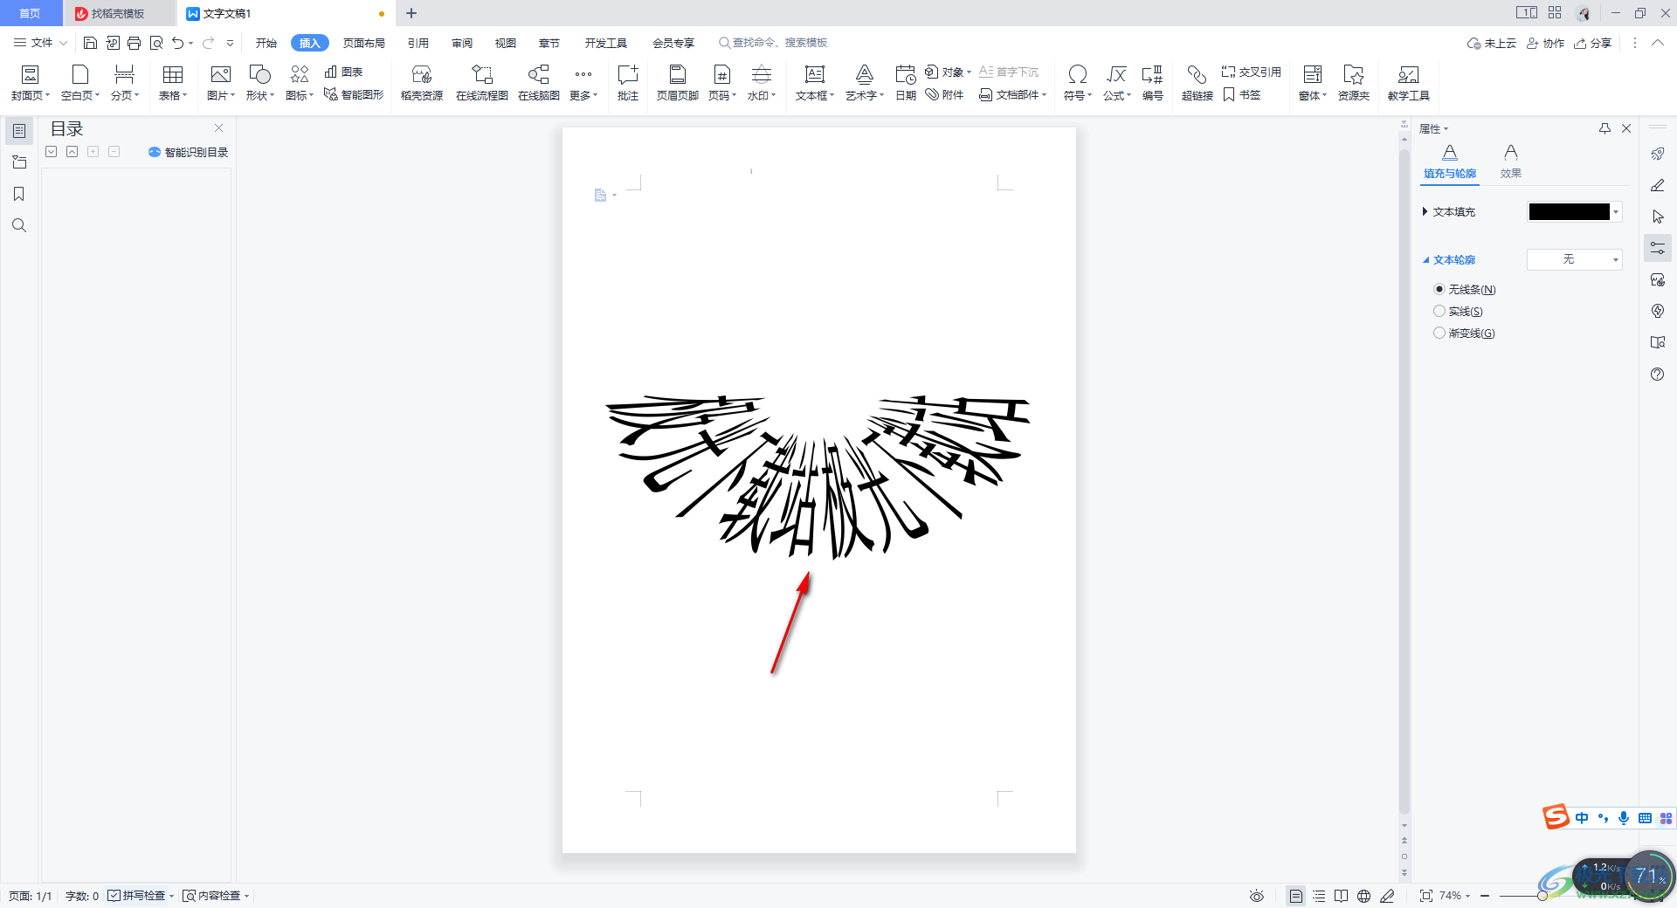Viewport: 1677px width, 908px height.
Task: Insert a cross reference
Action: pos(1252,72)
